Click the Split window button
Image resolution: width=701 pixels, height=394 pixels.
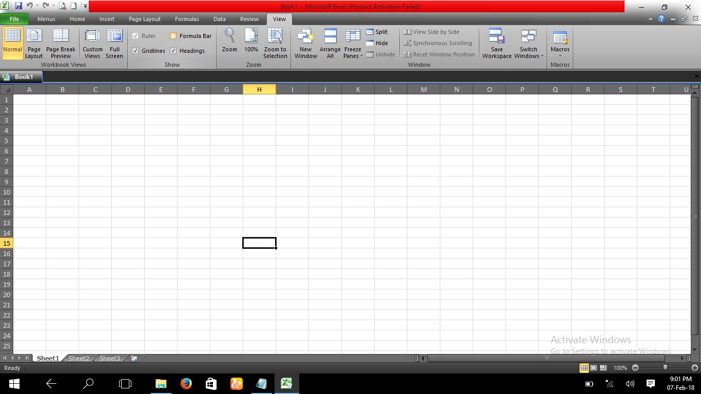(x=377, y=32)
